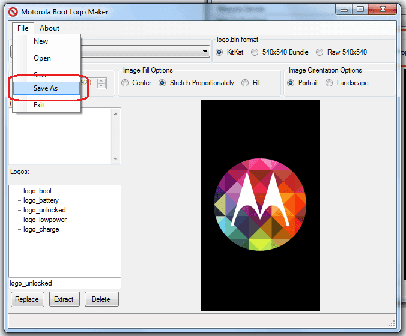Select logo_battery in the Logos tree
Viewport: 406px width, 336px height.
pos(41,200)
